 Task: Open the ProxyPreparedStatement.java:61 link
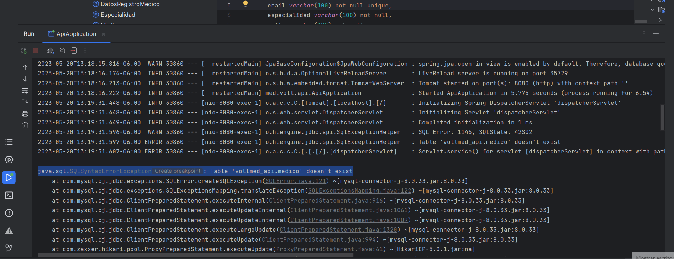coord(330,249)
